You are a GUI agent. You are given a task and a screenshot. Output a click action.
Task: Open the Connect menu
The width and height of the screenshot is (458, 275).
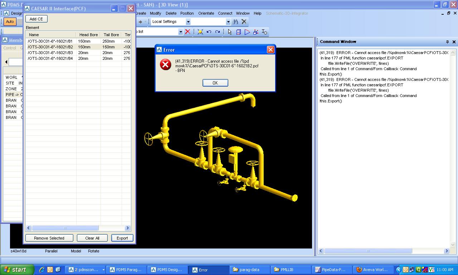(x=225, y=13)
